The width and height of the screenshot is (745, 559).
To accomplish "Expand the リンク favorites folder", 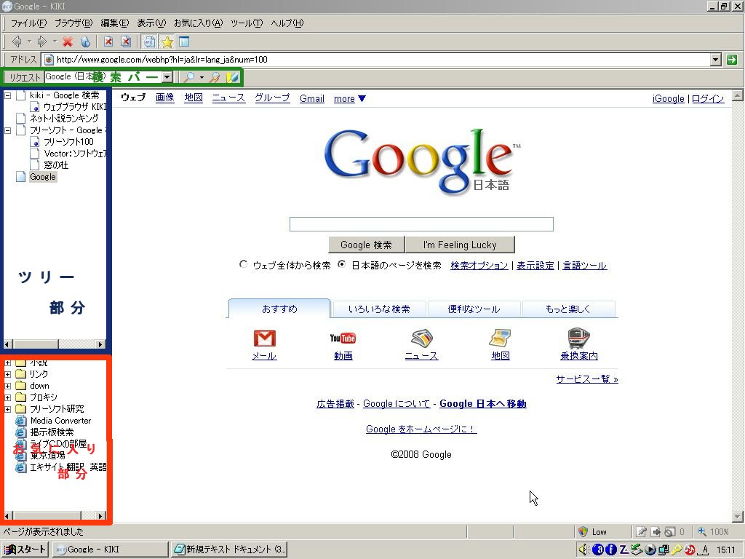I will coord(7,374).
